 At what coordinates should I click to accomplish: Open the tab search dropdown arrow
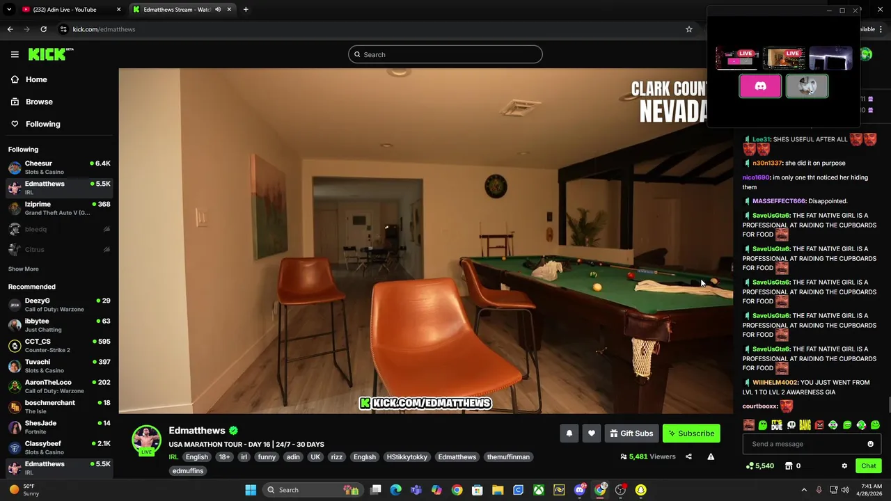[x=9, y=10]
